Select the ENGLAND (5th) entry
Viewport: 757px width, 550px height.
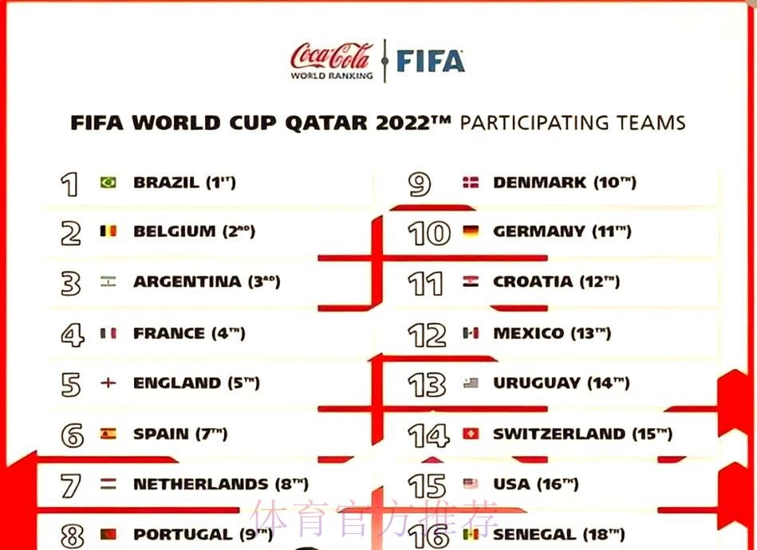(x=196, y=383)
